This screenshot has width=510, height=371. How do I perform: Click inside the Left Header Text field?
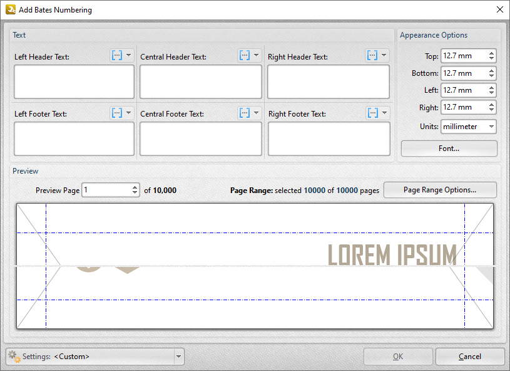tap(73, 81)
